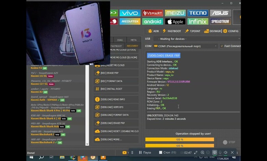The image size is (267, 161).
Task: Open the Tecno brand section
Action: pyautogui.click(x=198, y=13)
